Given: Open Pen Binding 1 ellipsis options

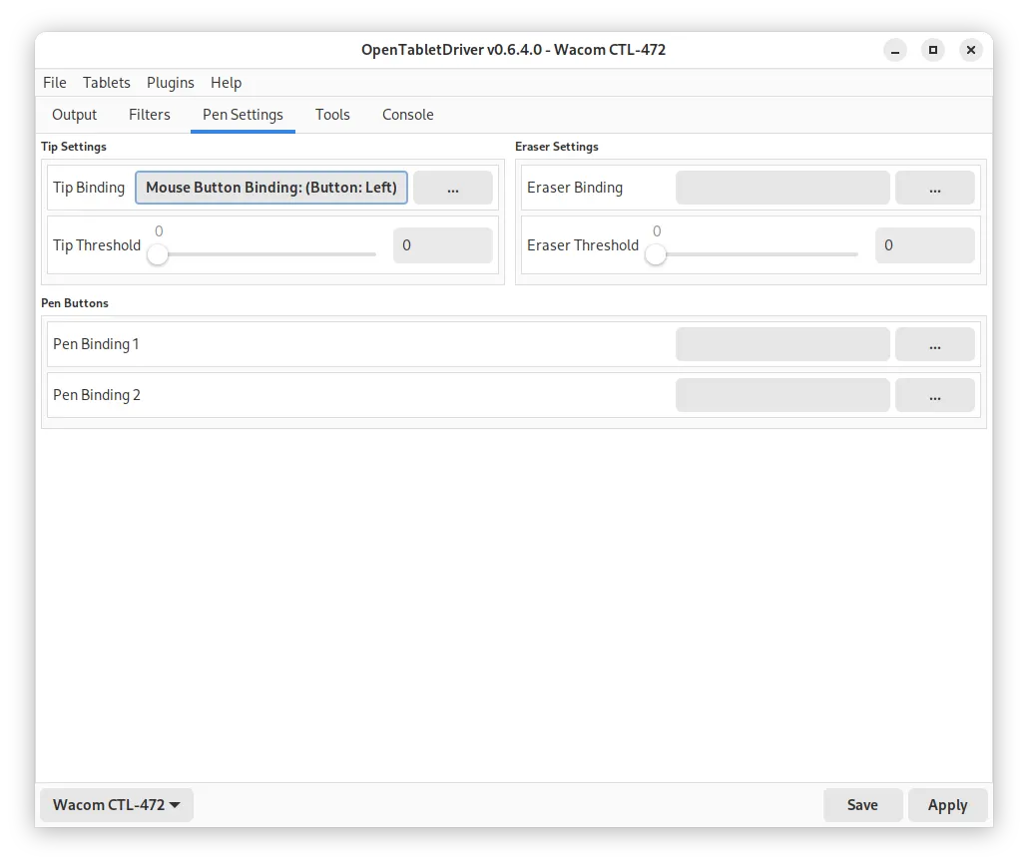Looking at the screenshot, I should click(934, 344).
